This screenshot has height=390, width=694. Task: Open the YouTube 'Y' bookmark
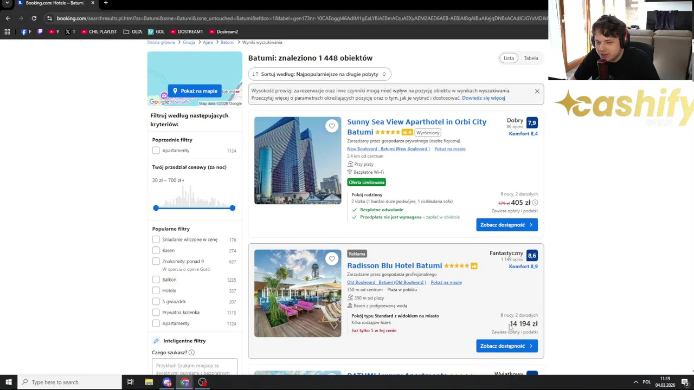[54, 31]
